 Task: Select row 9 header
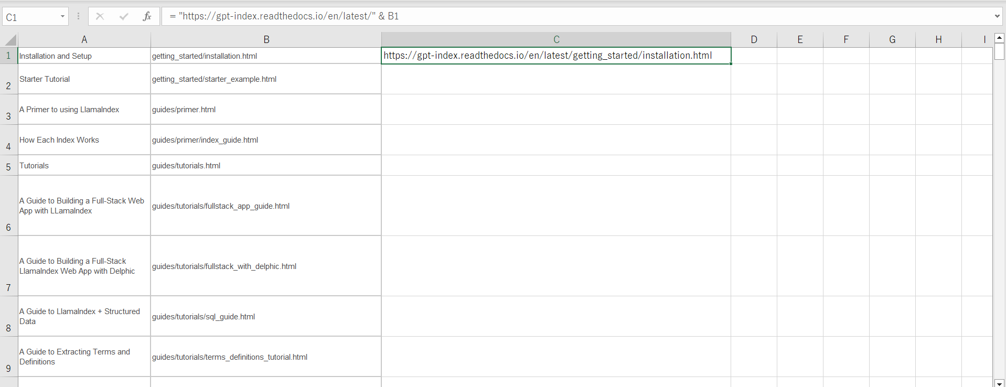8,357
